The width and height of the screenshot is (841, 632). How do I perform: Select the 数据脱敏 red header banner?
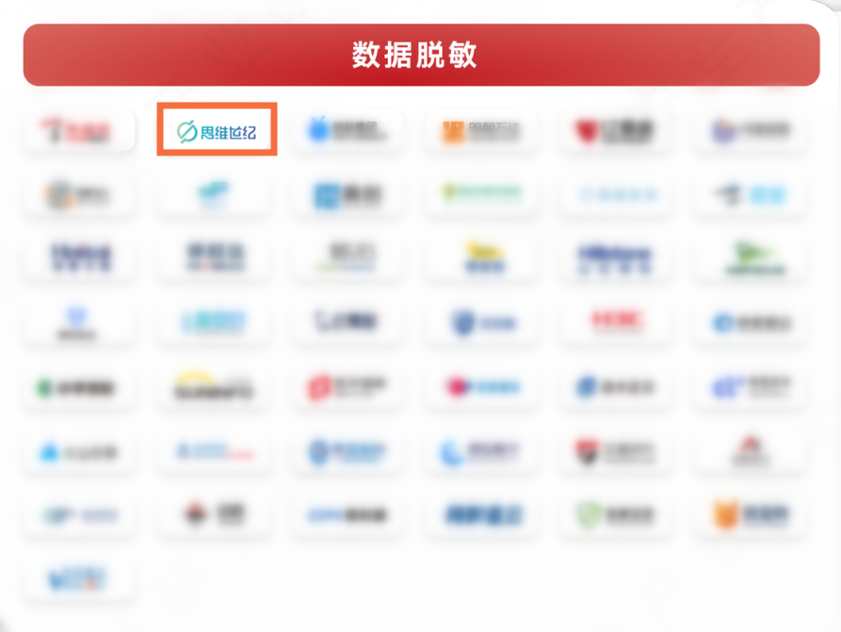pos(421,55)
